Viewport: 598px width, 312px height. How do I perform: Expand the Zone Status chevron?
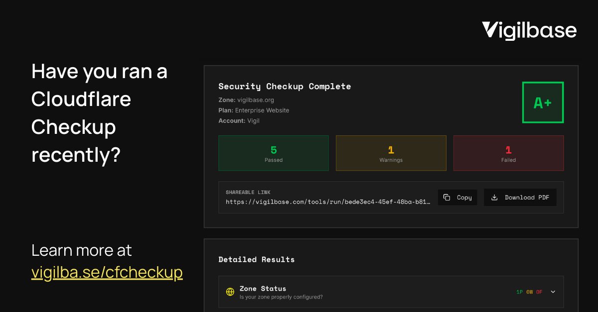[x=553, y=292]
